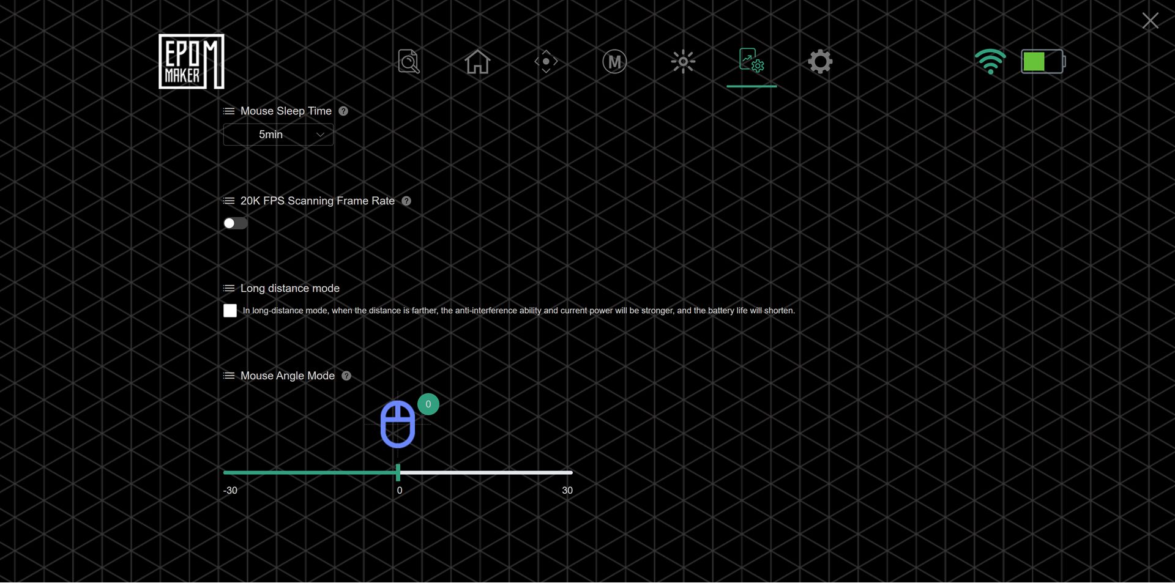The image size is (1175, 583).
Task: Click the battery level indicator
Action: point(1043,61)
